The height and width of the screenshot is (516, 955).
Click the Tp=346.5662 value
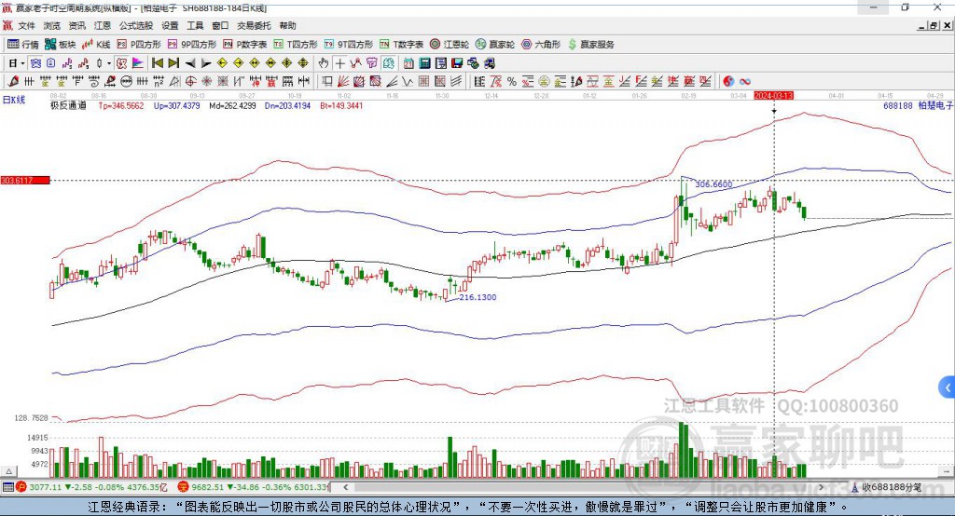121,105
